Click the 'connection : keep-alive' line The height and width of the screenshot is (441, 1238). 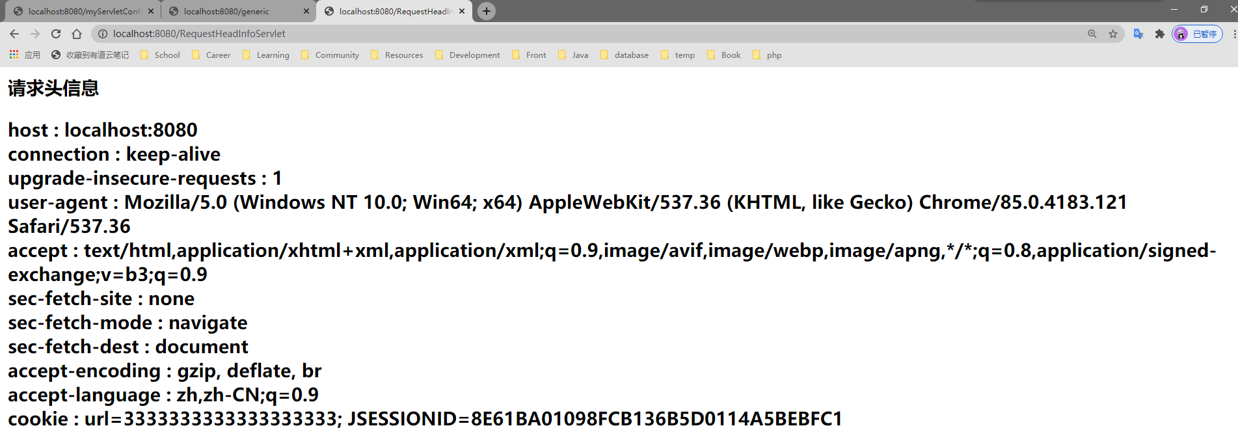click(x=114, y=154)
